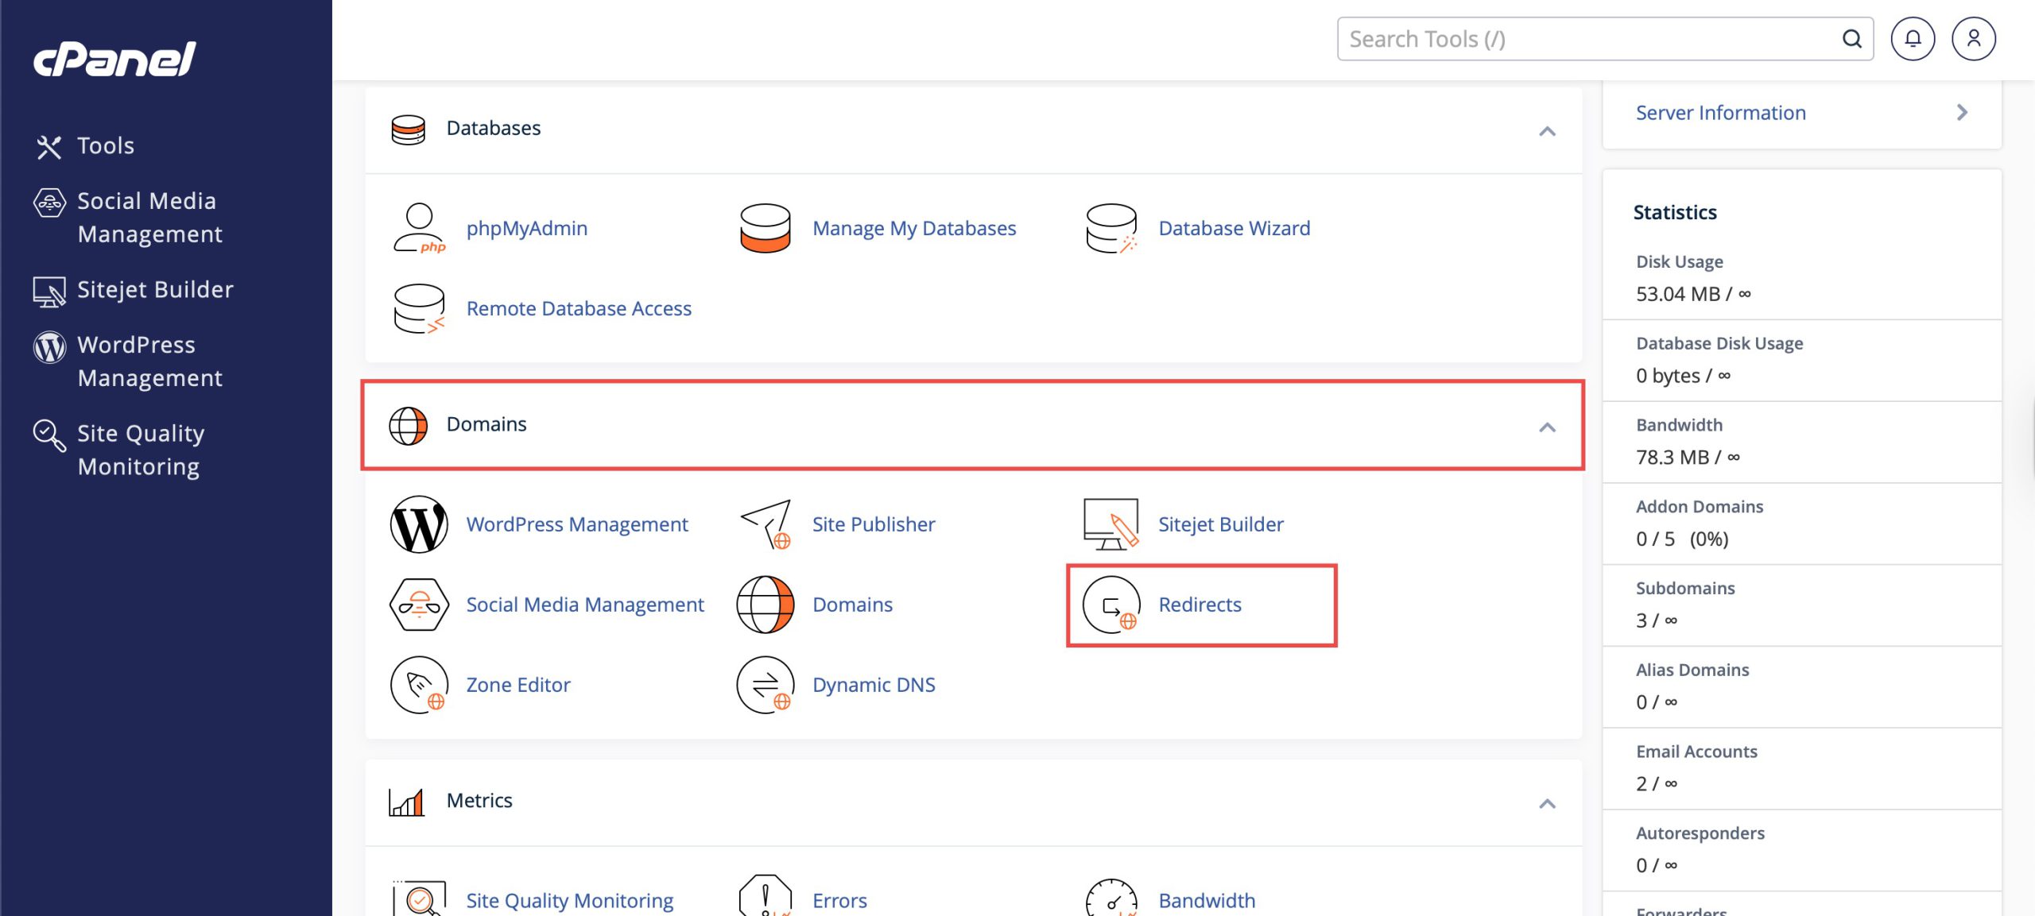
Task: Expand Server Information chevron
Action: tap(1962, 113)
